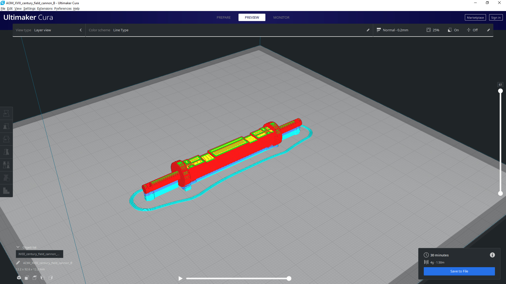Select the Rotate tool in left toolbar
This screenshot has height=284, width=506.
pos(6,139)
